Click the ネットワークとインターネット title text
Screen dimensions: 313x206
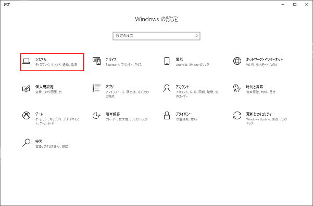point(264,60)
